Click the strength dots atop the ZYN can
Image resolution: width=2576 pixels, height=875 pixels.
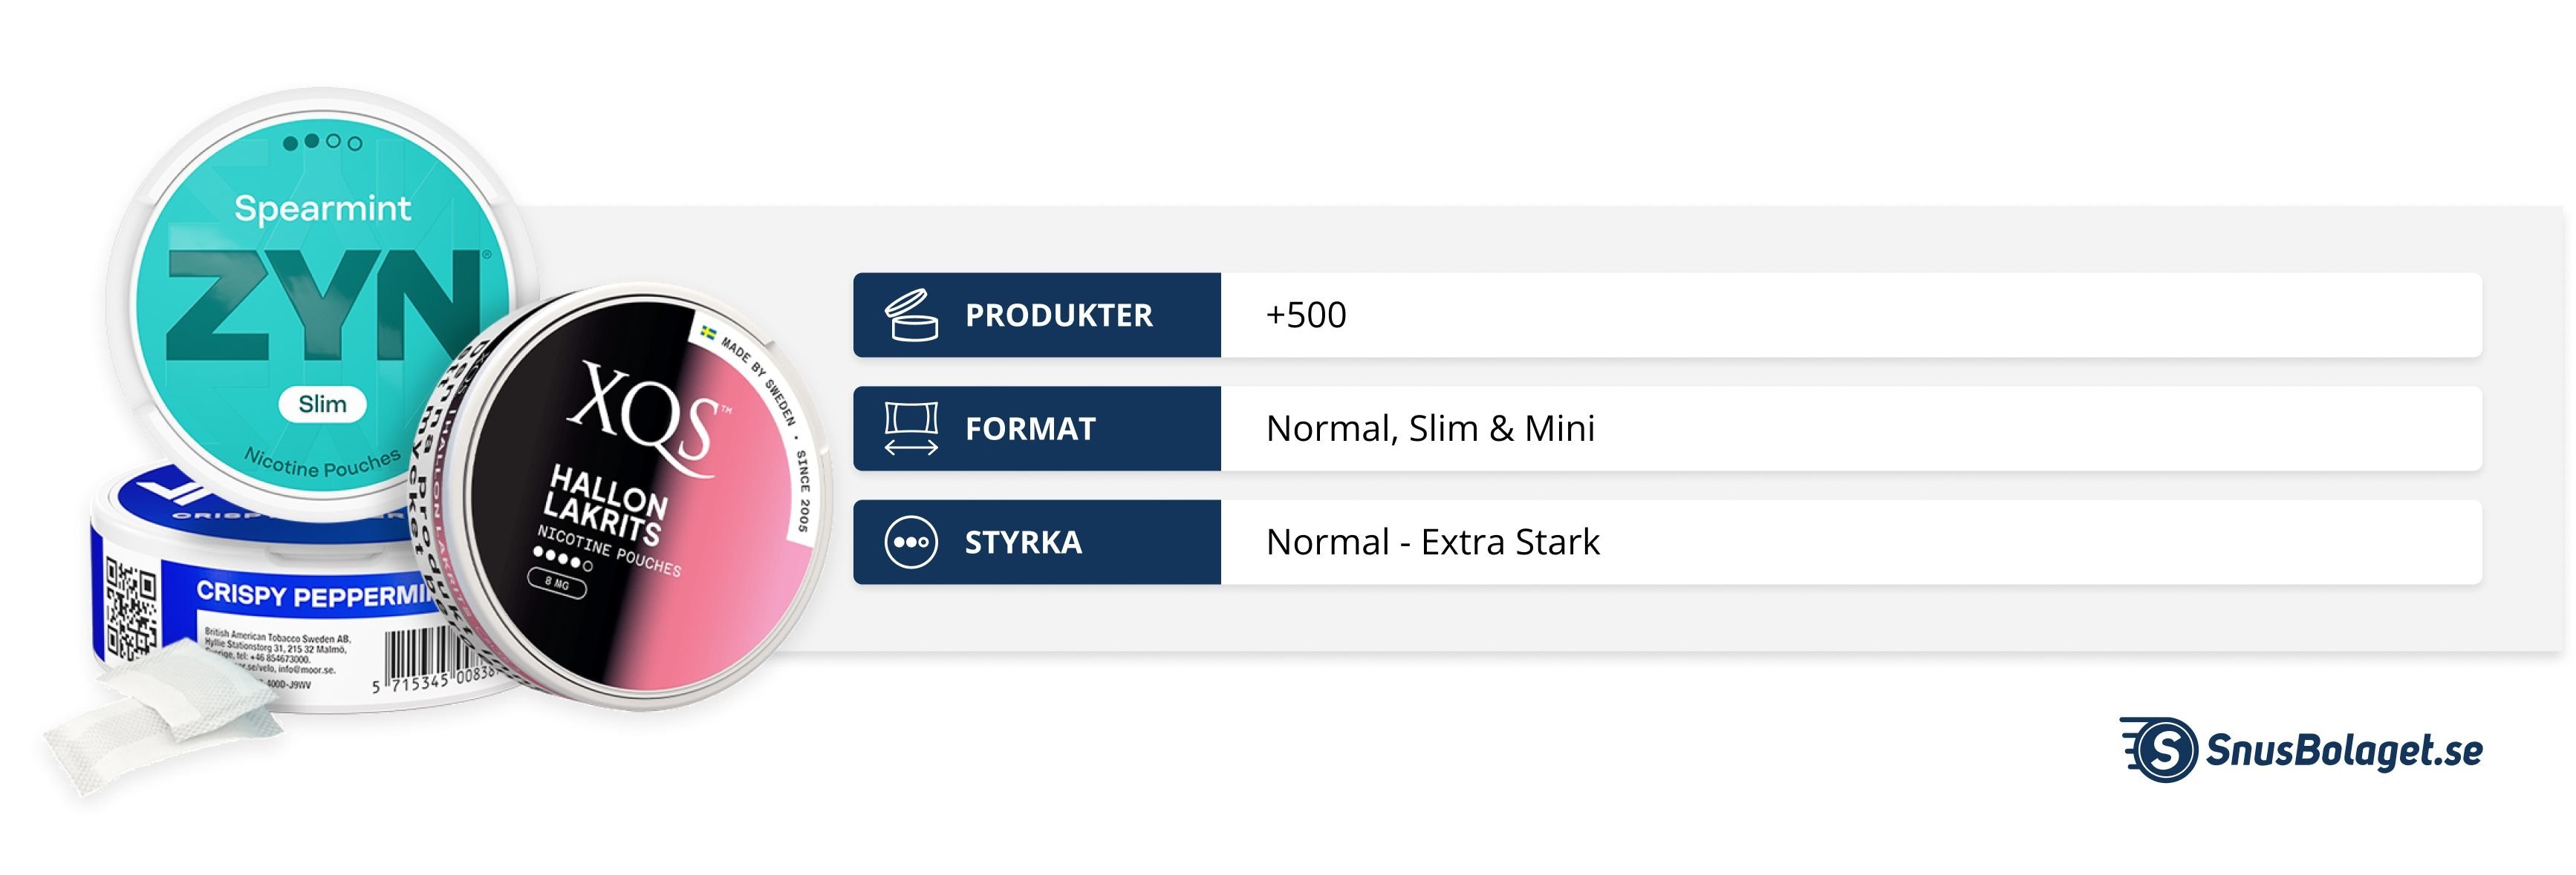322,142
